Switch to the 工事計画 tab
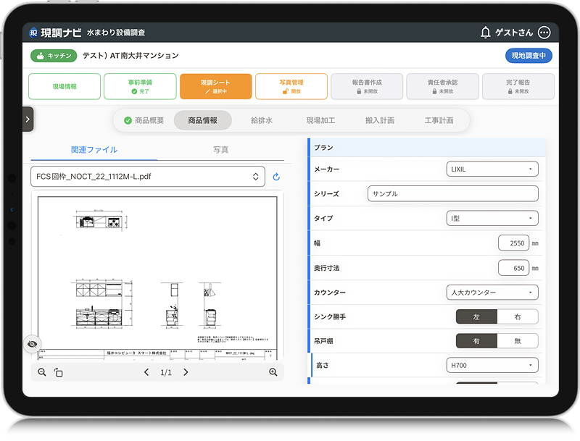Screen dimensions: 580x441 (x=439, y=120)
